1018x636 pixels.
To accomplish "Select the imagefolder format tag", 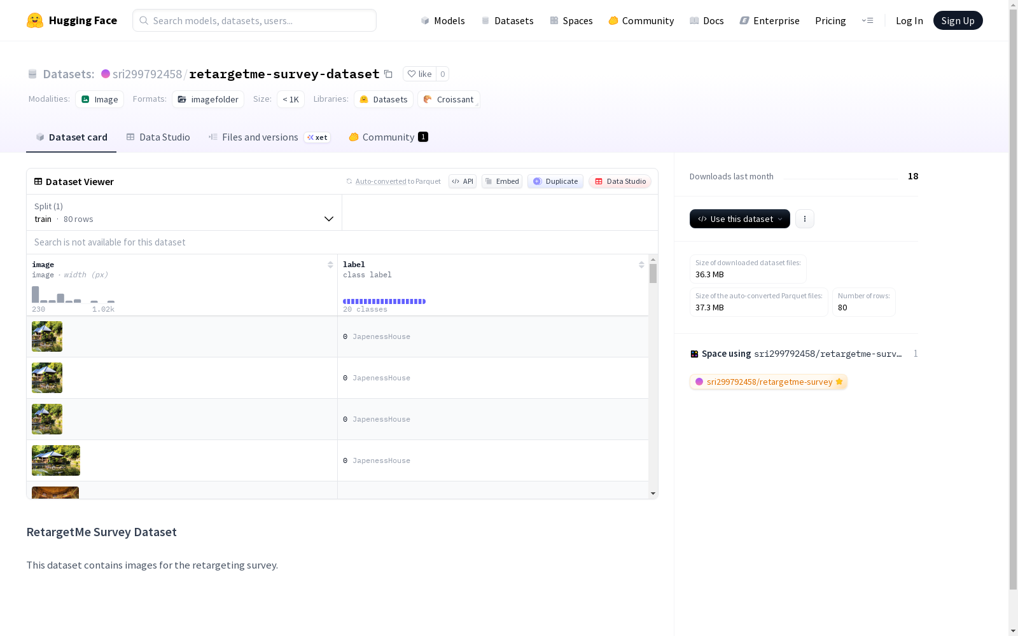I will (208, 99).
